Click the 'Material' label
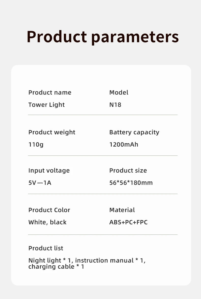Screen dimensions: 201x299 pyautogui.click(x=122, y=210)
